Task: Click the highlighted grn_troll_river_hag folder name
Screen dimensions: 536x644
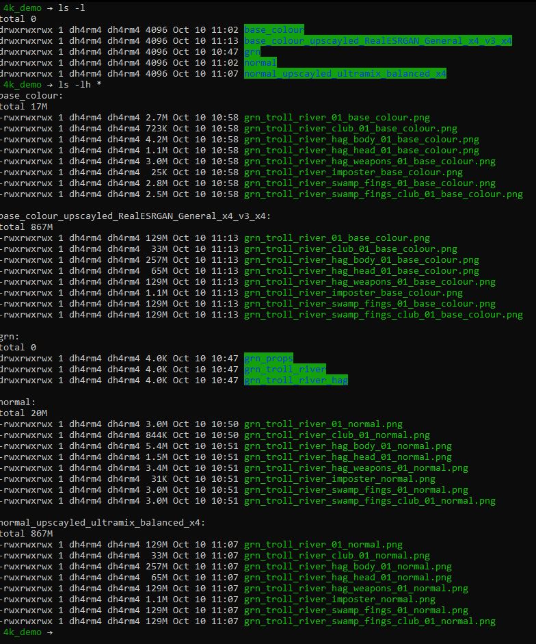Action: pos(296,380)
